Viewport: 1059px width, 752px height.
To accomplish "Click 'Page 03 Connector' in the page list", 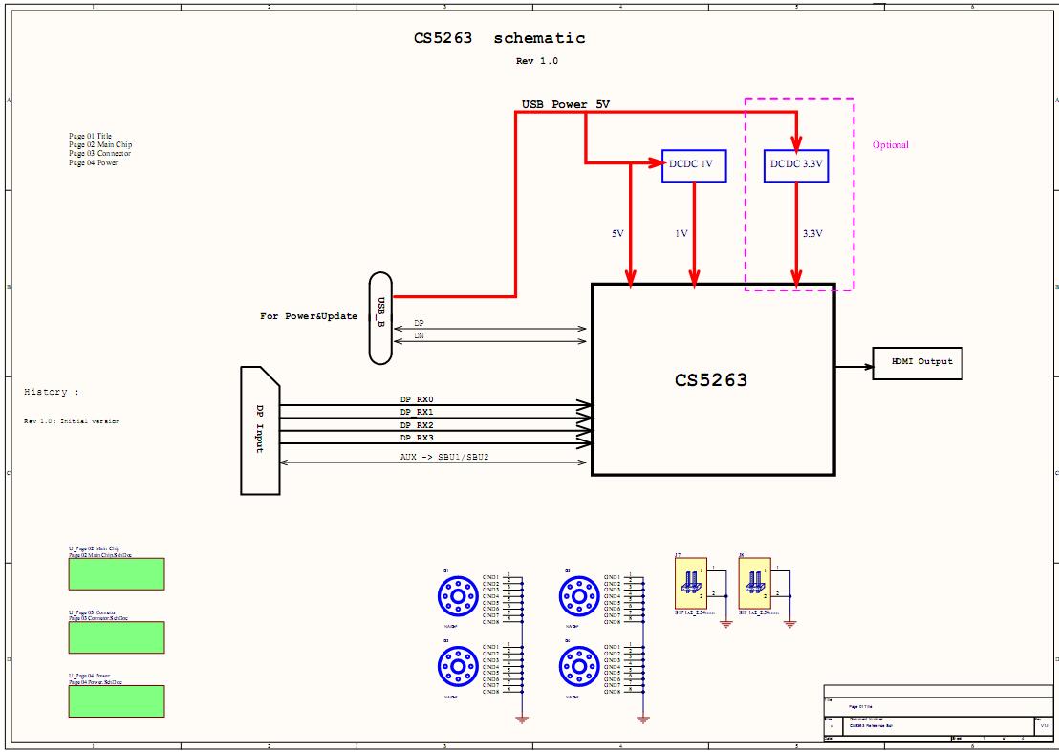I will pyautogui.click(x=100, y=153).
